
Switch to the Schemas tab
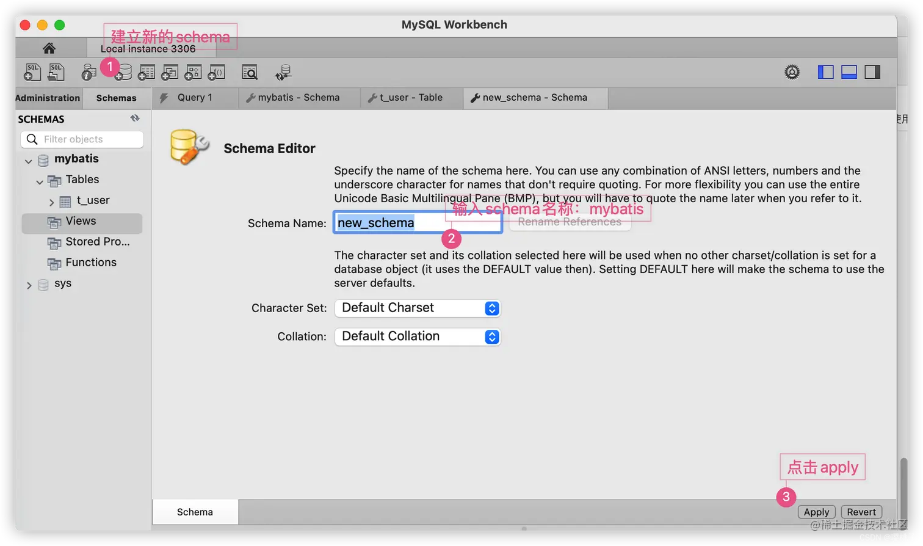(x=116, y=98)
